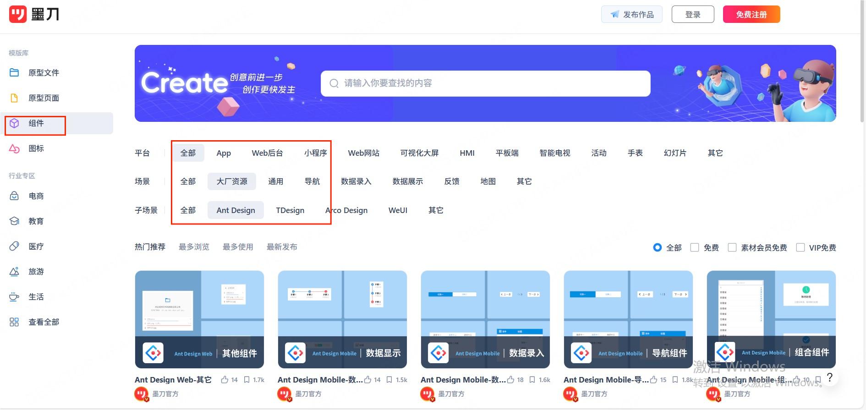Screen dimensions: 866x410
Task: Tick the VIP免费 checkbox
Action: click(800, 247)
